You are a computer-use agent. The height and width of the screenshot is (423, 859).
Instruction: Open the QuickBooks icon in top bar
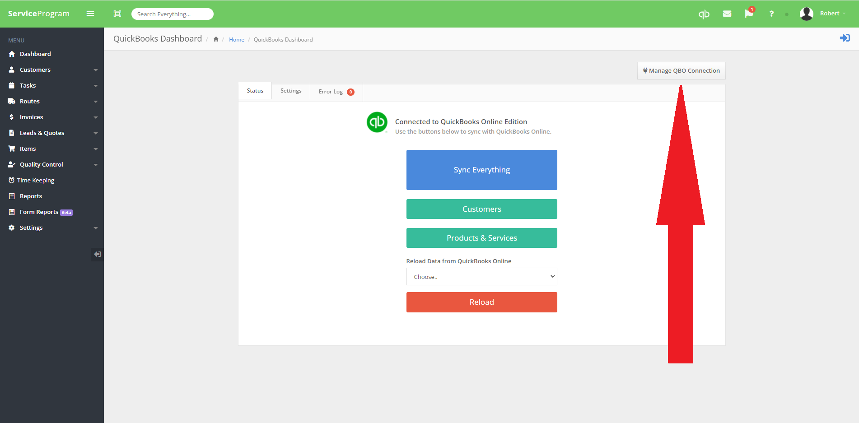[704, 14]
